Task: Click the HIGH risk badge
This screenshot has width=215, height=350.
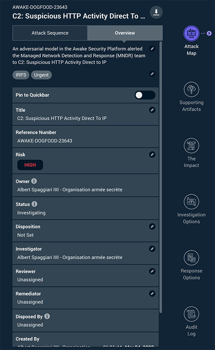Action: (x=30, y=165)
